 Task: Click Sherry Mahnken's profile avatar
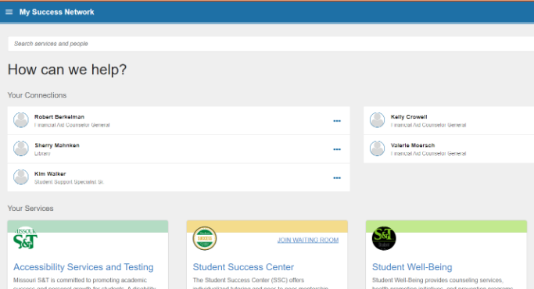(x=21, y=148)
